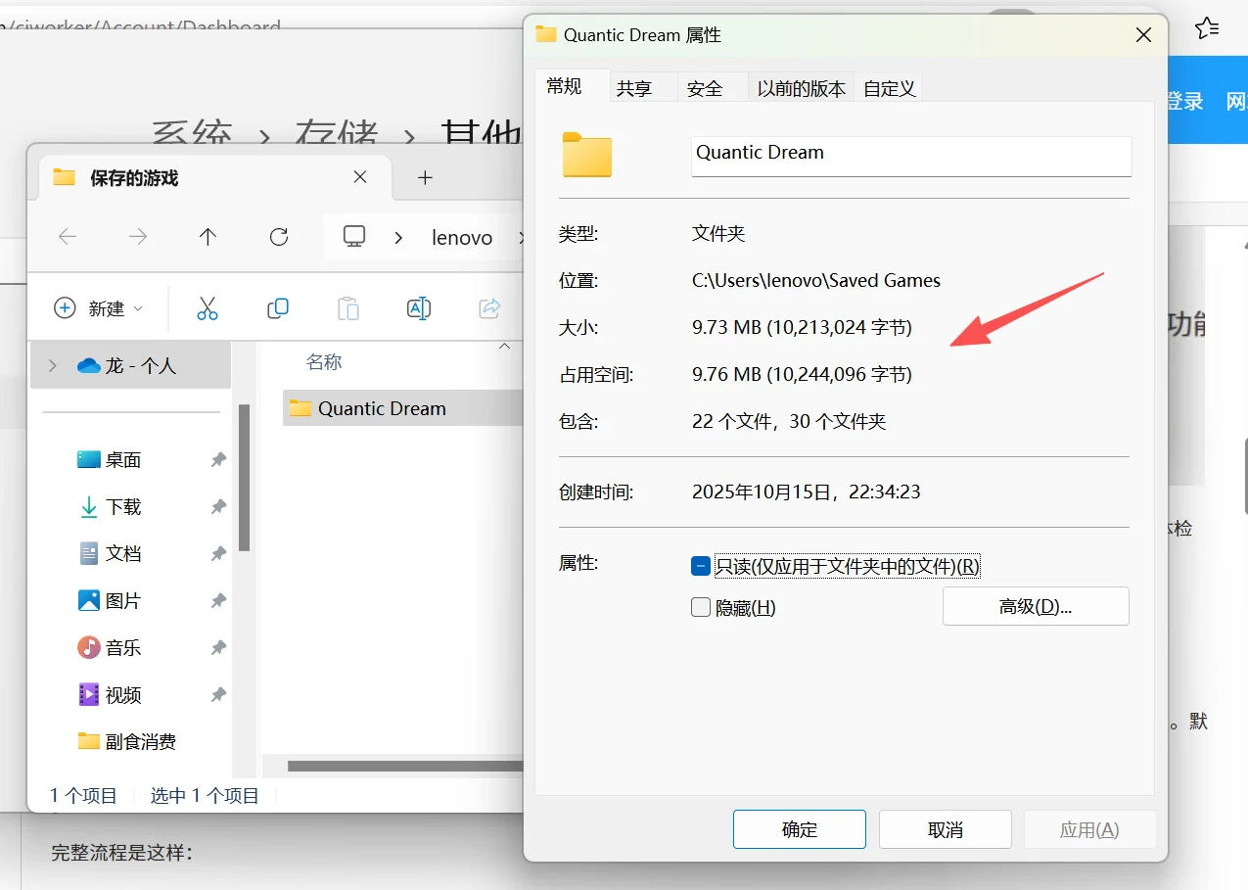Toggle the 只读 read-only checkbox
The width and height of the screenshot is (1248, 890).
coord(700,566)
